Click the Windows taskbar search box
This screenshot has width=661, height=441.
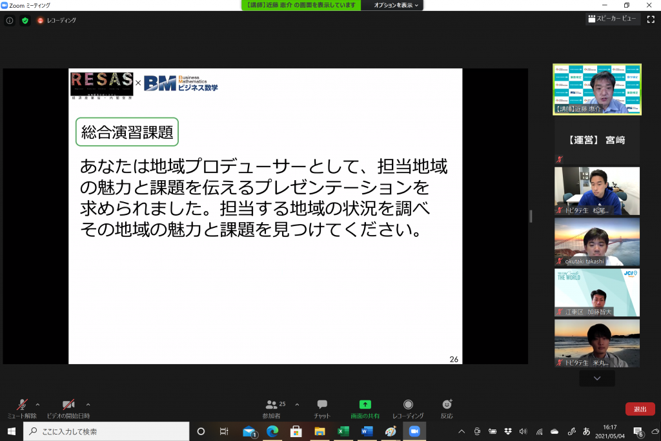coord(107,431)
